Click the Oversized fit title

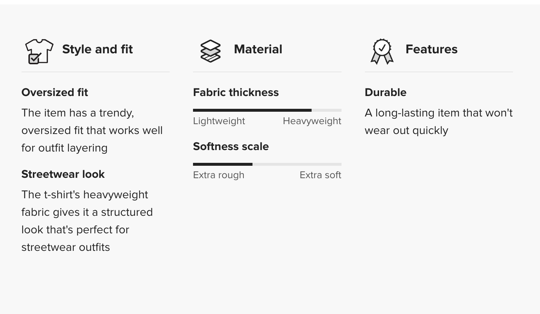click(55, 92)
